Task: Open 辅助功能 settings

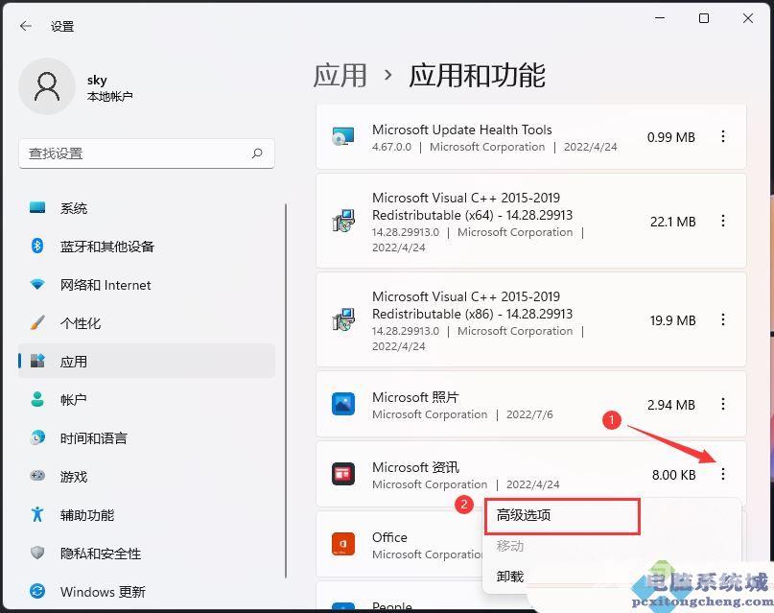Action: (x=146, y=515)
